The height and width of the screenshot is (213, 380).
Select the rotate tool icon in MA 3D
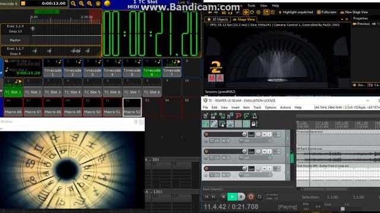point(252,12)
